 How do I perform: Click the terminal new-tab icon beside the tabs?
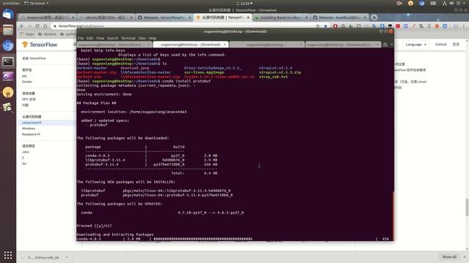[x=385, y=45]
